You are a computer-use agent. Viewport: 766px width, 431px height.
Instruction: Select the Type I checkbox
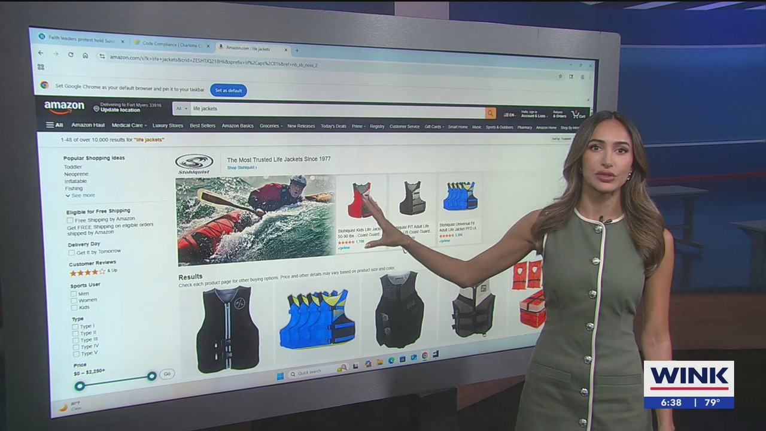75,327
